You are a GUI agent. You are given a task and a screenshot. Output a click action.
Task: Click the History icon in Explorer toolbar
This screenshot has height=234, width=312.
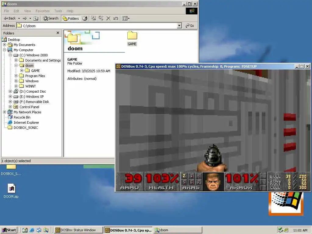tap(85, 18)
